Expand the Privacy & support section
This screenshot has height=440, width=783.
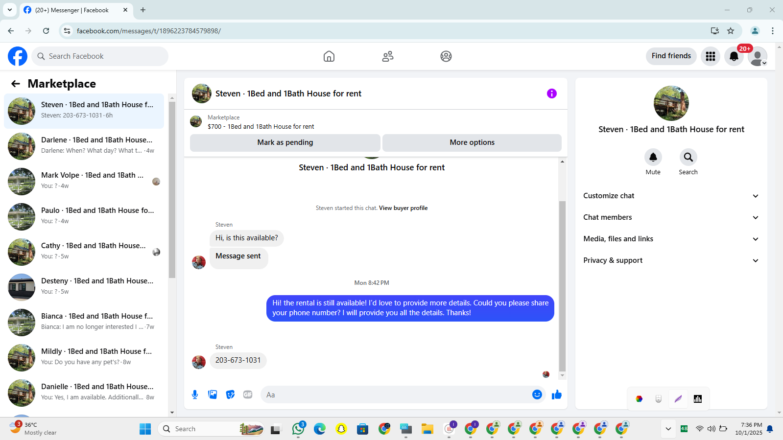(671, 260)
